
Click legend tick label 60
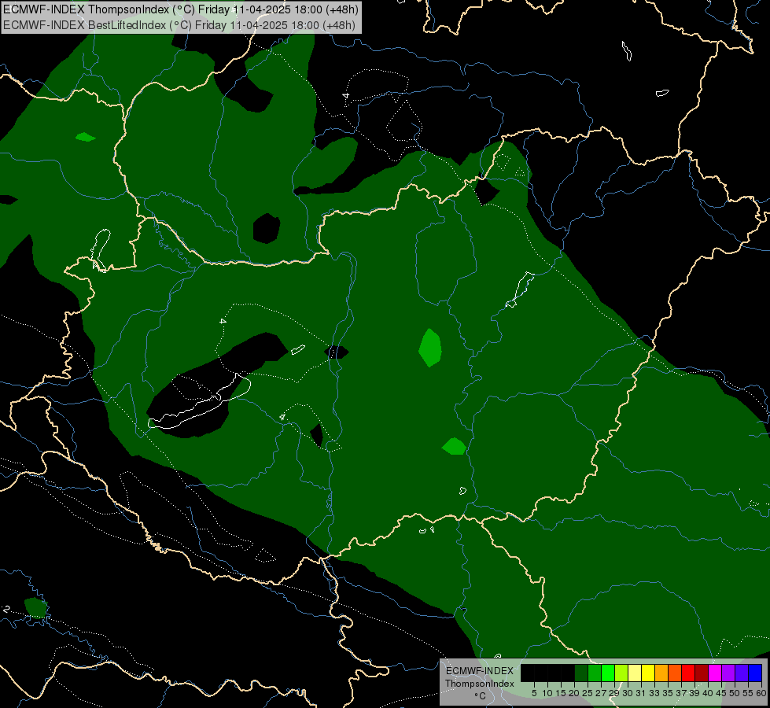[x=761, y=693]
